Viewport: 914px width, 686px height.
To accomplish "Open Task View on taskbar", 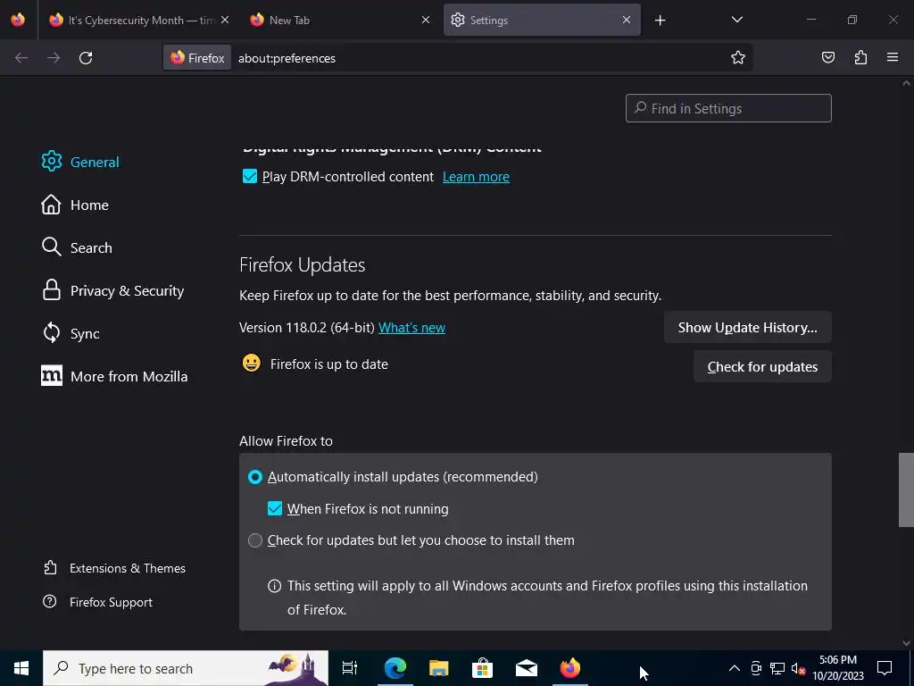I will [350, 668].
